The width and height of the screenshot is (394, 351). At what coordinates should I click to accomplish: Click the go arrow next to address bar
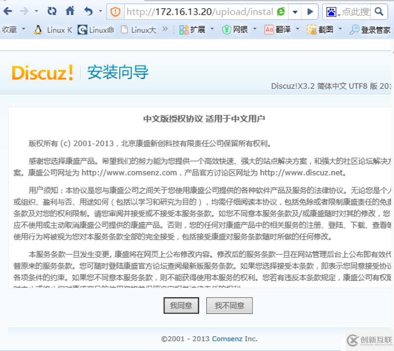tap(310, 12)
